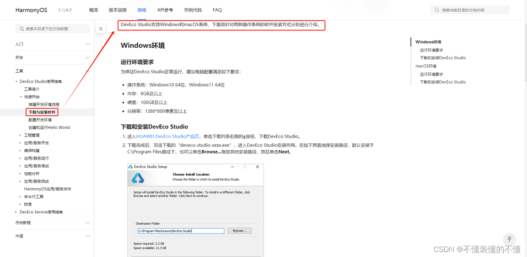Jump to 下载和安装DevEco Studio under Windows环境 outline
The image size is (527, 257).
[443, 58]
